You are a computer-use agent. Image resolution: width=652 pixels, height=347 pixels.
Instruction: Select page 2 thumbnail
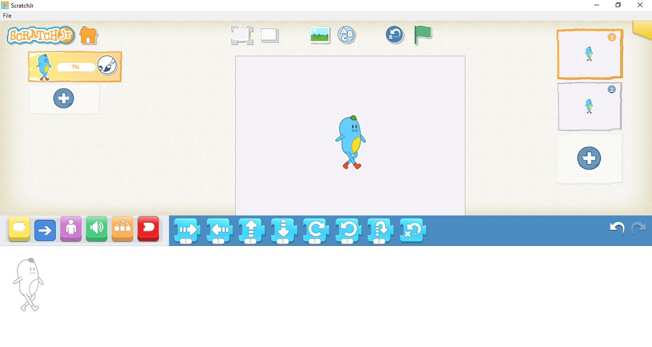(x=589, y=106)
